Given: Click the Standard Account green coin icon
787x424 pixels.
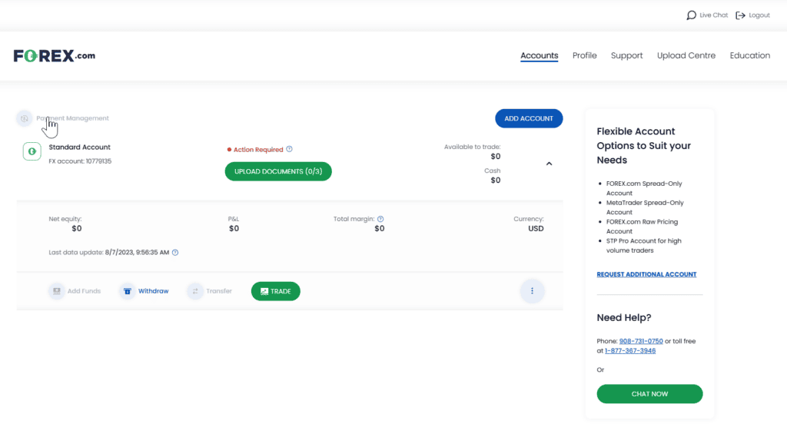Looking at the screenshot, I should [x=32, y=151].
